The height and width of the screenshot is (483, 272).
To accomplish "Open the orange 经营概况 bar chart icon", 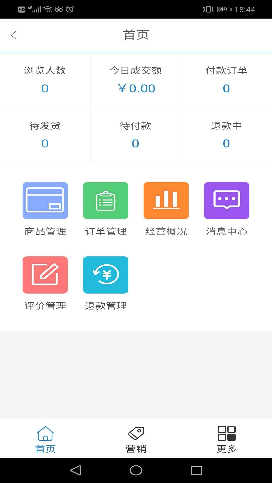I will (166, 200).
